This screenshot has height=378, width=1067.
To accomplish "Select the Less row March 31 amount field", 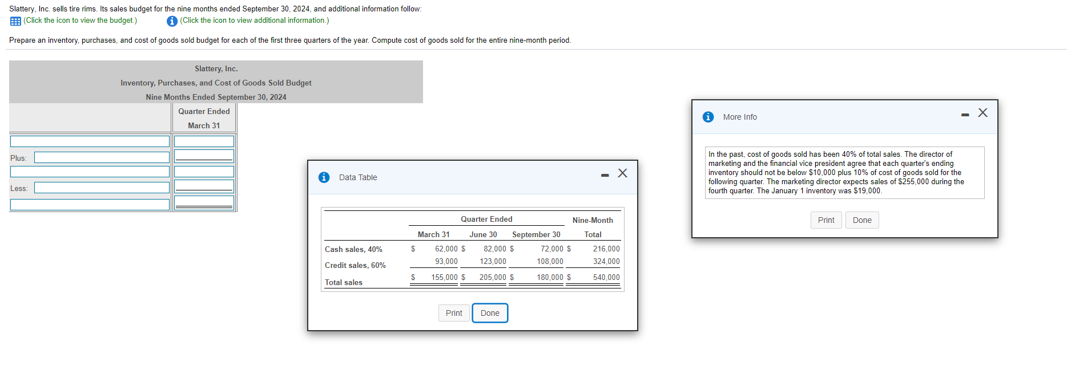I will (x=204, y=186).
